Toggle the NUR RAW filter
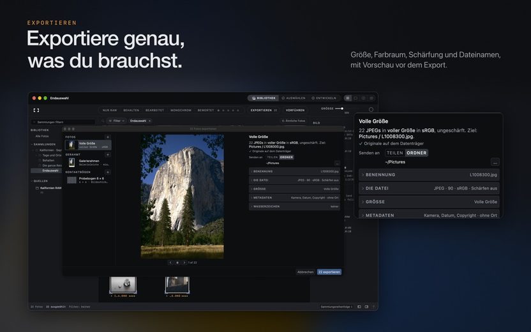This screenshot has width=531, height=332. (x=110, y=110)
